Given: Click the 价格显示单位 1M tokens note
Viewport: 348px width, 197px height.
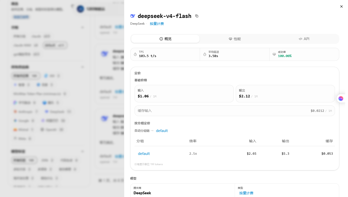Looking at the screenshot, I should 148,164.
